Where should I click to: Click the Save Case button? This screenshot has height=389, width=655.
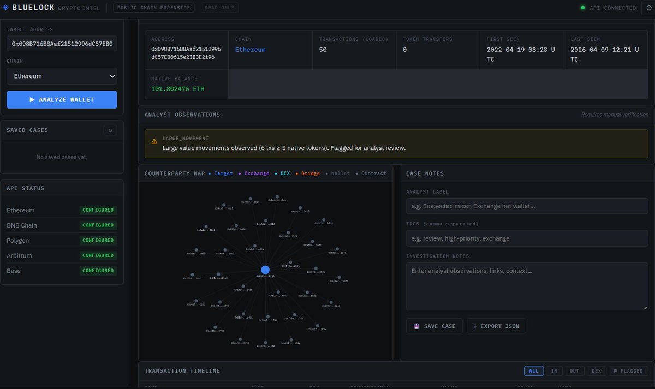pos(434,326)
